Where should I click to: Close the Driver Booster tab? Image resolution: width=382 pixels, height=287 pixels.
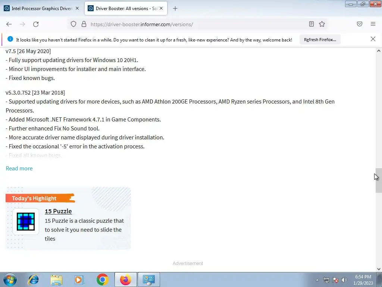click(161, 8)
